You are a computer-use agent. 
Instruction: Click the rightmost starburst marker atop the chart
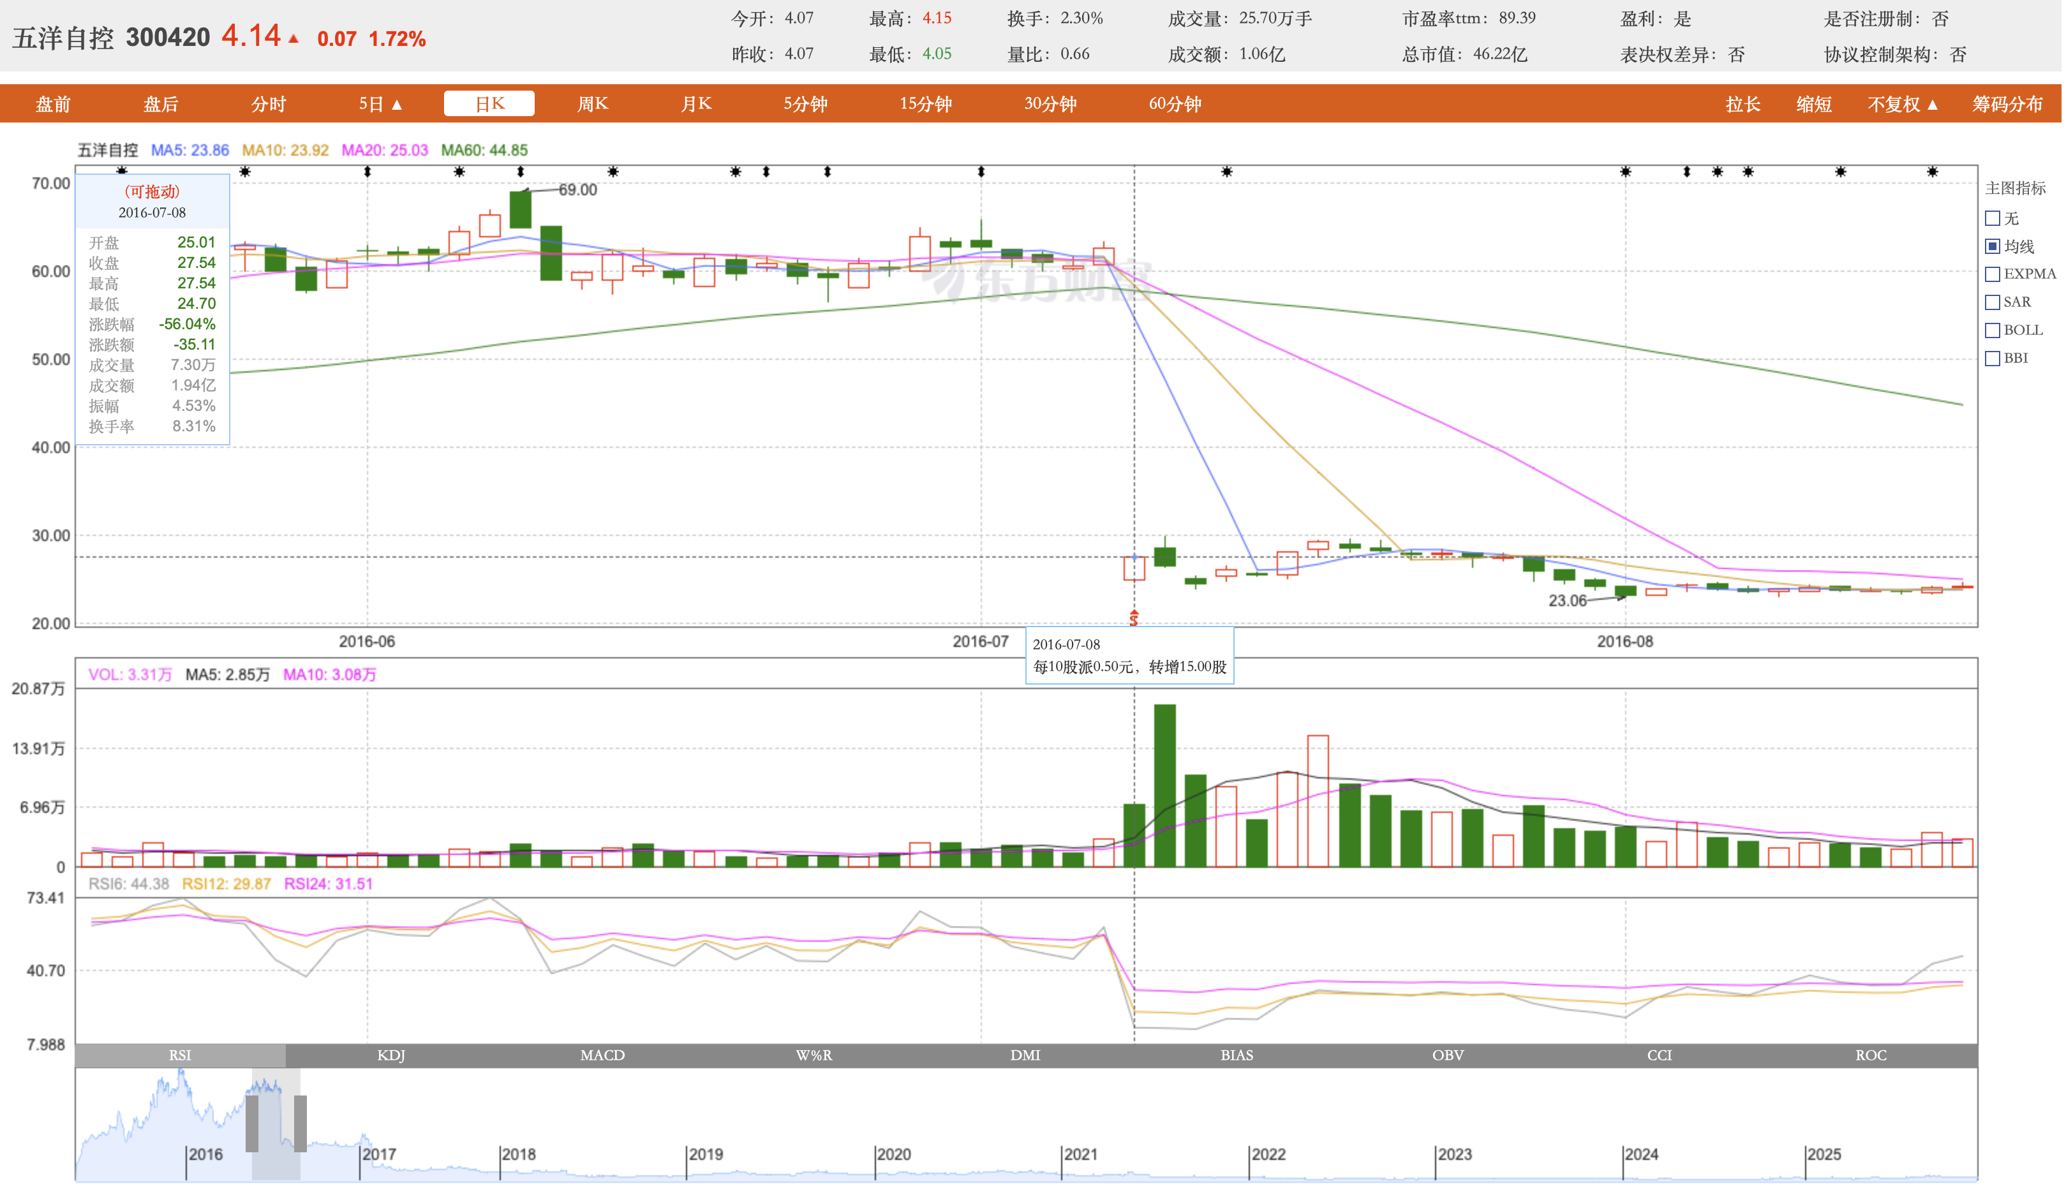click(1932, 172)
